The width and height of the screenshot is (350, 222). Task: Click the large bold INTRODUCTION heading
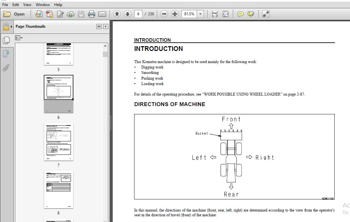pos(158,49)
